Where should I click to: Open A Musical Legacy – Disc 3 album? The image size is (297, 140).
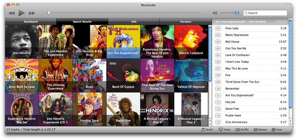(191, 109)
